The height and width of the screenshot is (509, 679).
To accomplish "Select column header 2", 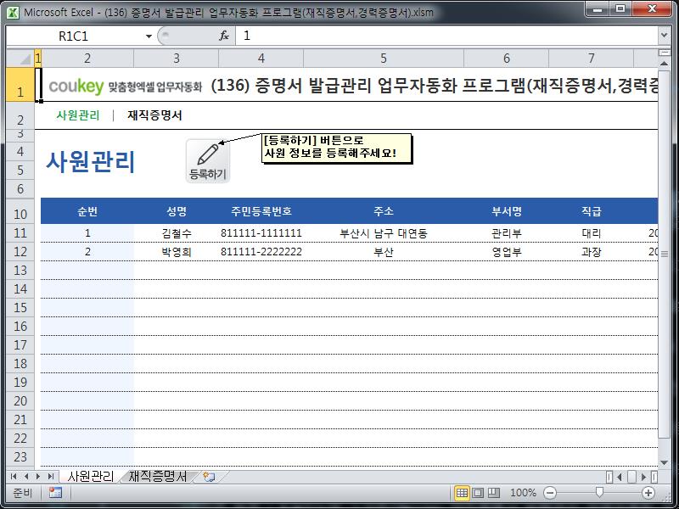I will coord(87,58).
